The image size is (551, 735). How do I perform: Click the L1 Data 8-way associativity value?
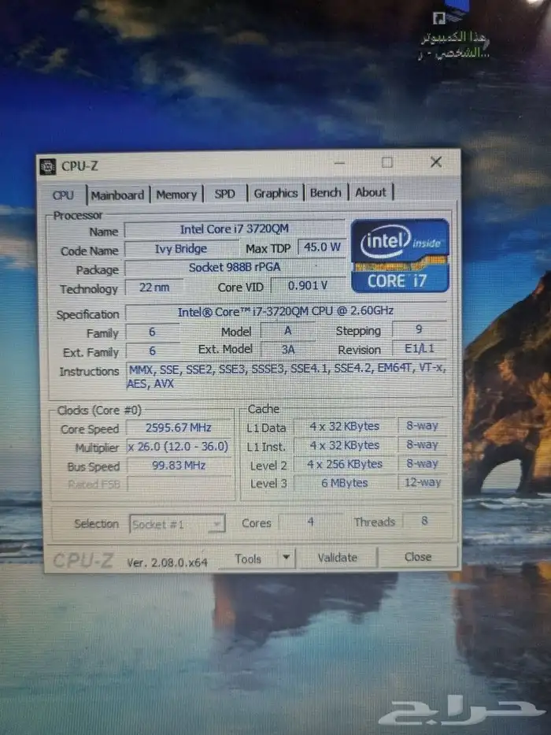pos(422,426)
